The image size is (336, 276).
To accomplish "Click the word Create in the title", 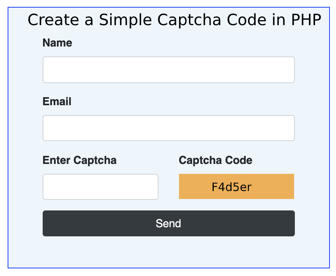I will [53, 20].
